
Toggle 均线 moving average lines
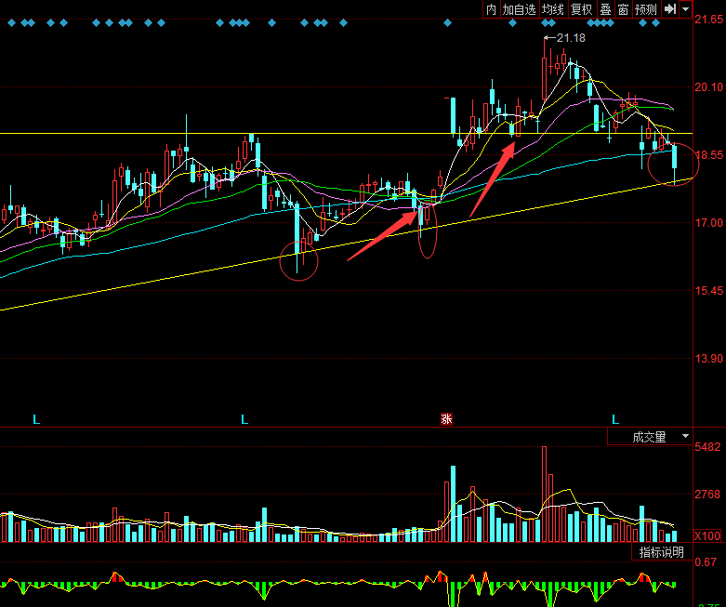(x=553, y=9)
